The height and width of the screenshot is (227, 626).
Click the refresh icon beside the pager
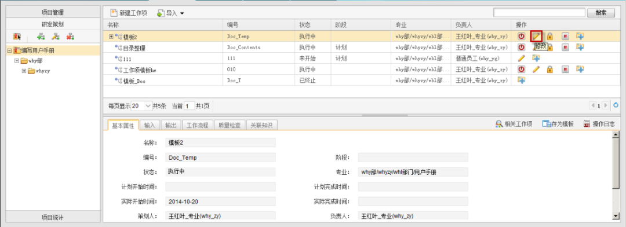click(x=615, y=106)
